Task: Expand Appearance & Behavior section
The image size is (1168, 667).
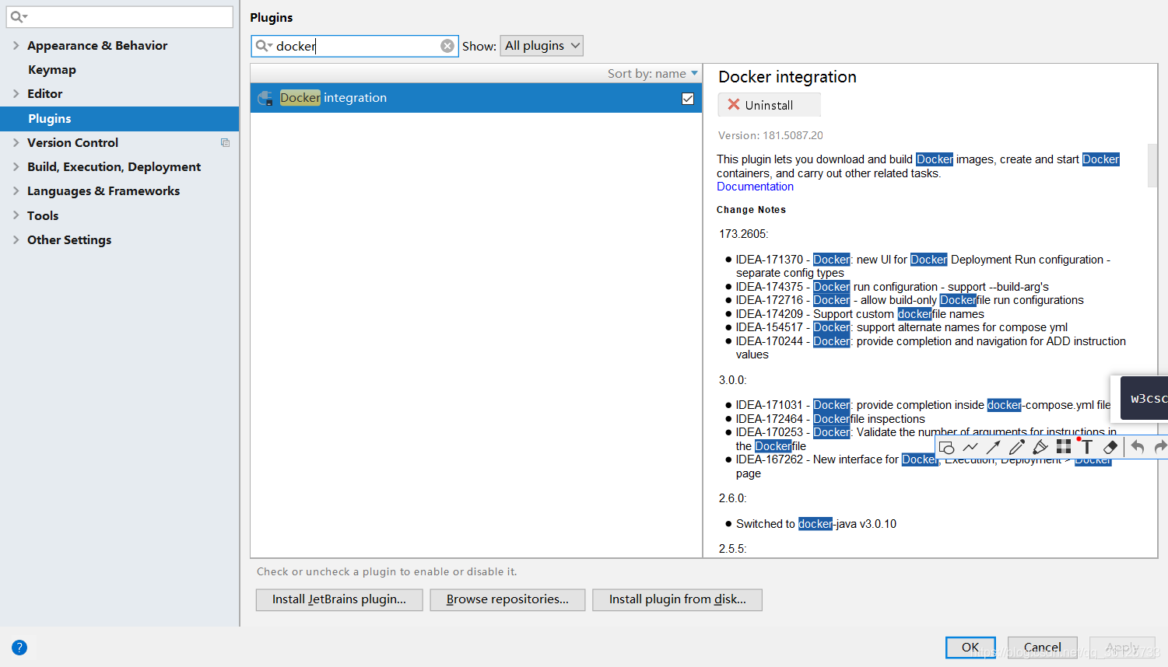Action: 16,45
